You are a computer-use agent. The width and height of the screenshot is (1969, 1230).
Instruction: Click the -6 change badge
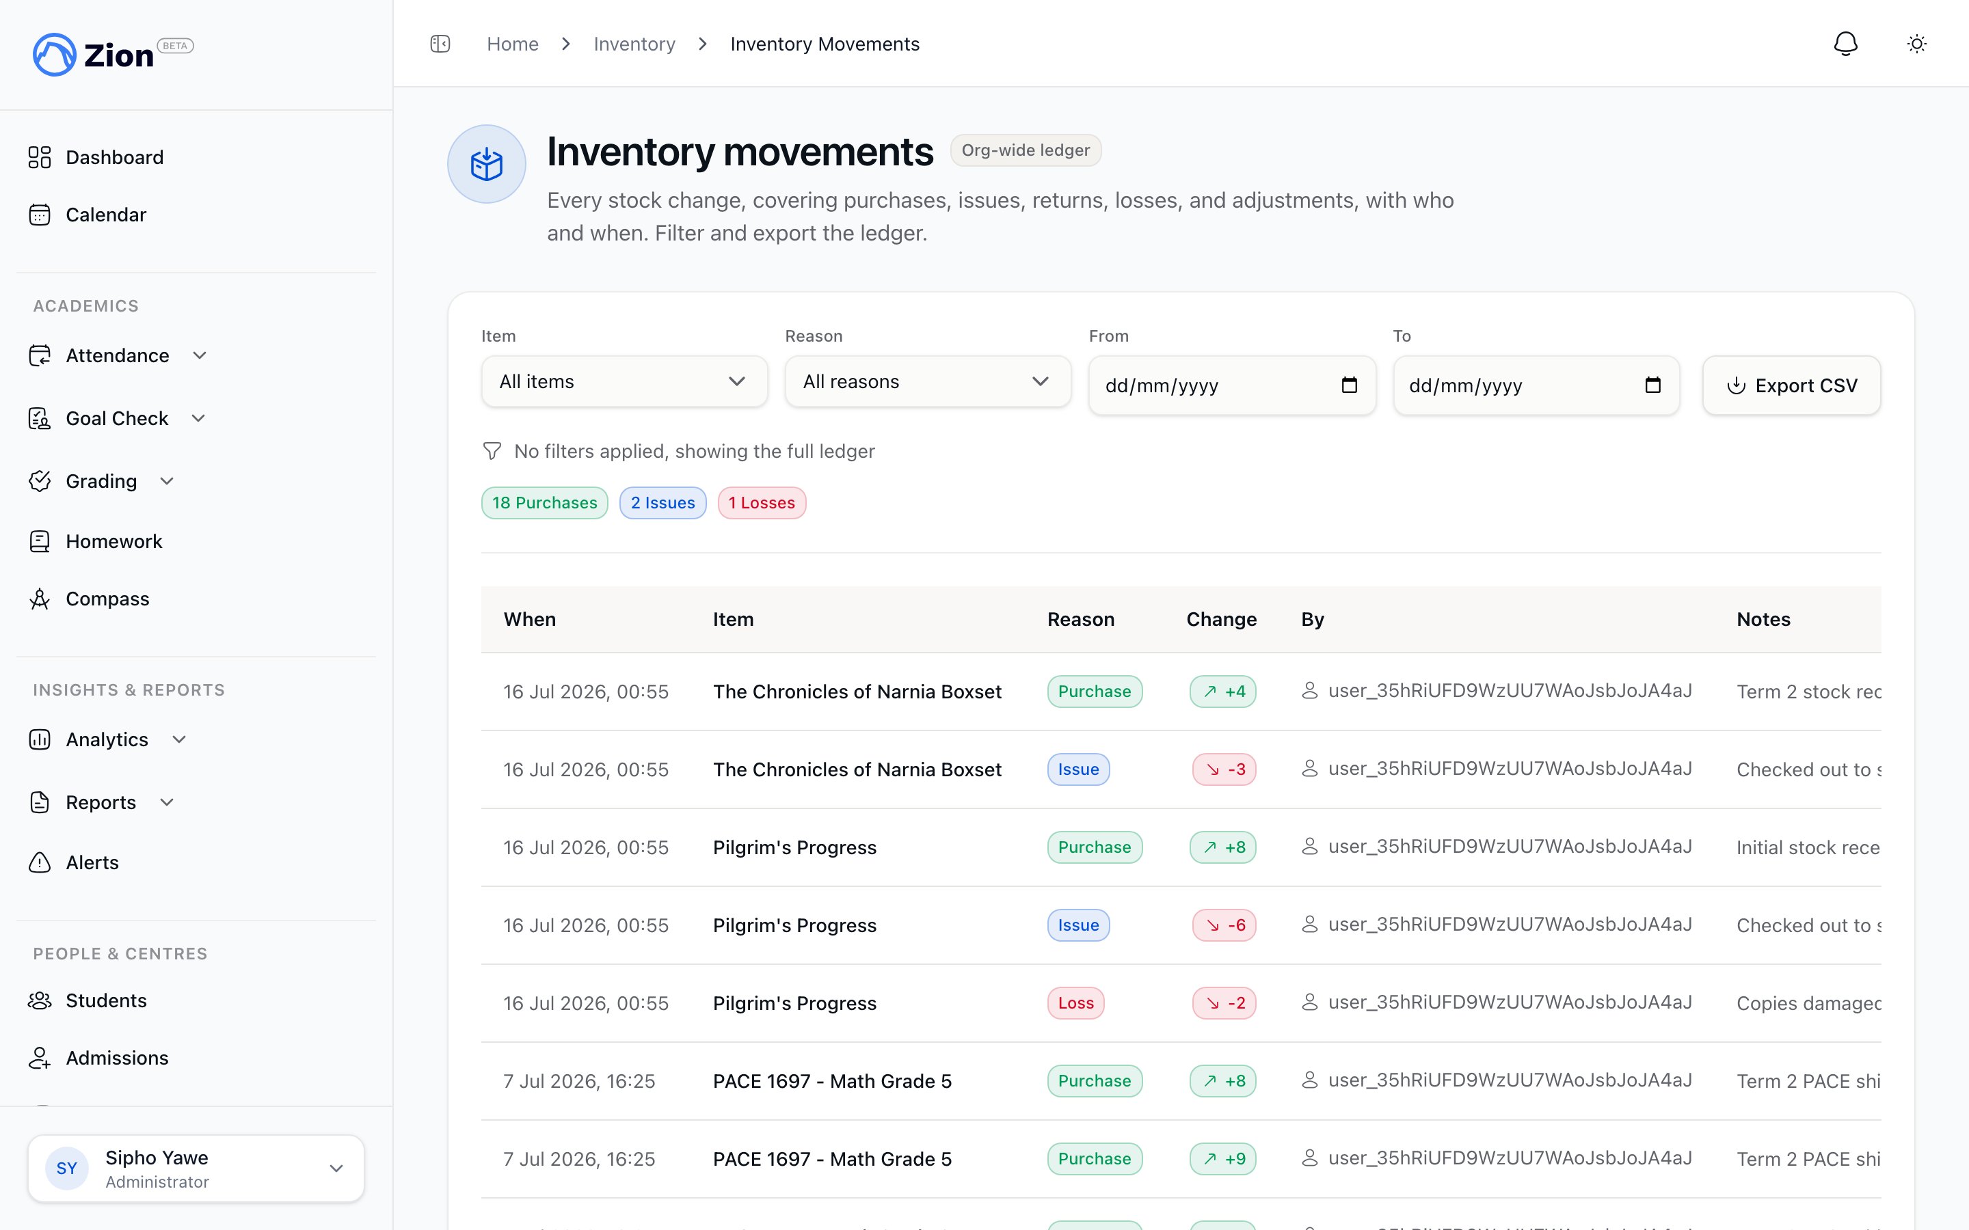(x=1224, y=925)
